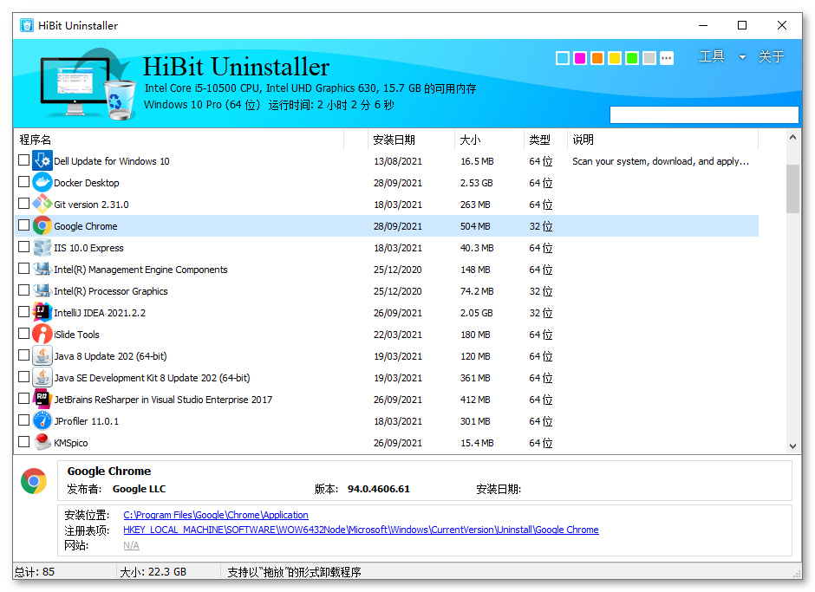Click the 25/12/2020 date for Intel Processor Graphics
The height and width of the screenshot is (592, 815).
tap(398, 290)
